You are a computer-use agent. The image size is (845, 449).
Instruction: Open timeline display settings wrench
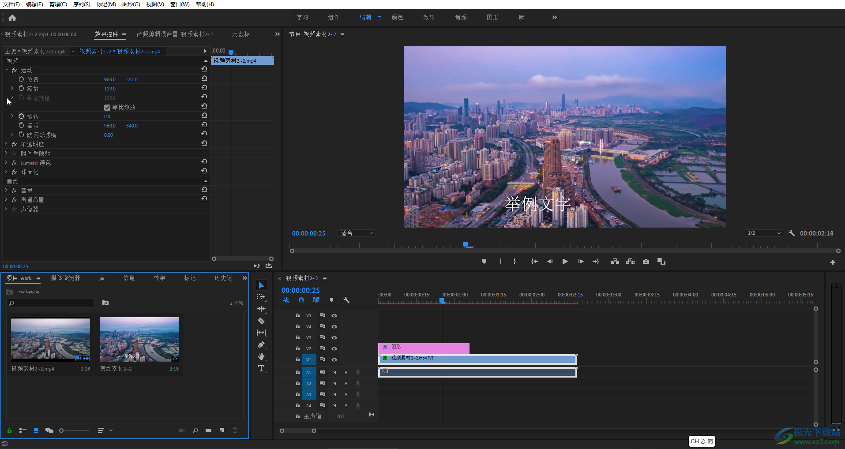pyautogui.click(x=346, y=300)
